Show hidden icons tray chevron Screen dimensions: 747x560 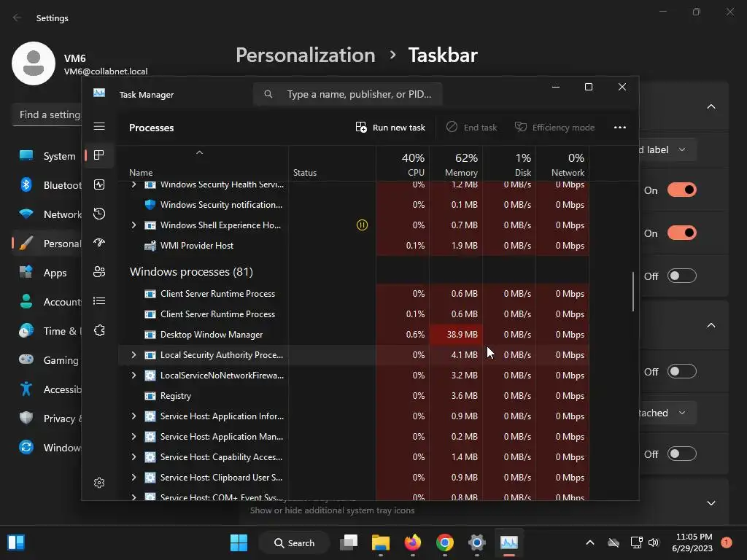click(x=589, y=542)
